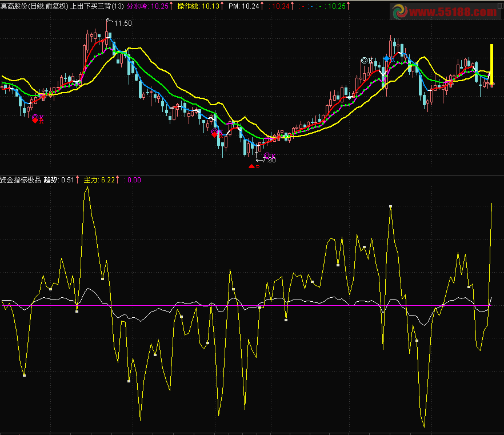Click the white circle K signal marker
Image resolution: width=504 pixels, height=435 pixels.
pyautogui.click(x=364, y=60)
